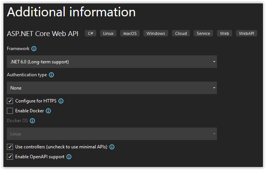Click the ASP.NET Core Web API title
The height and width of the screenshot is (170, 266).
[x=43, y=33]
